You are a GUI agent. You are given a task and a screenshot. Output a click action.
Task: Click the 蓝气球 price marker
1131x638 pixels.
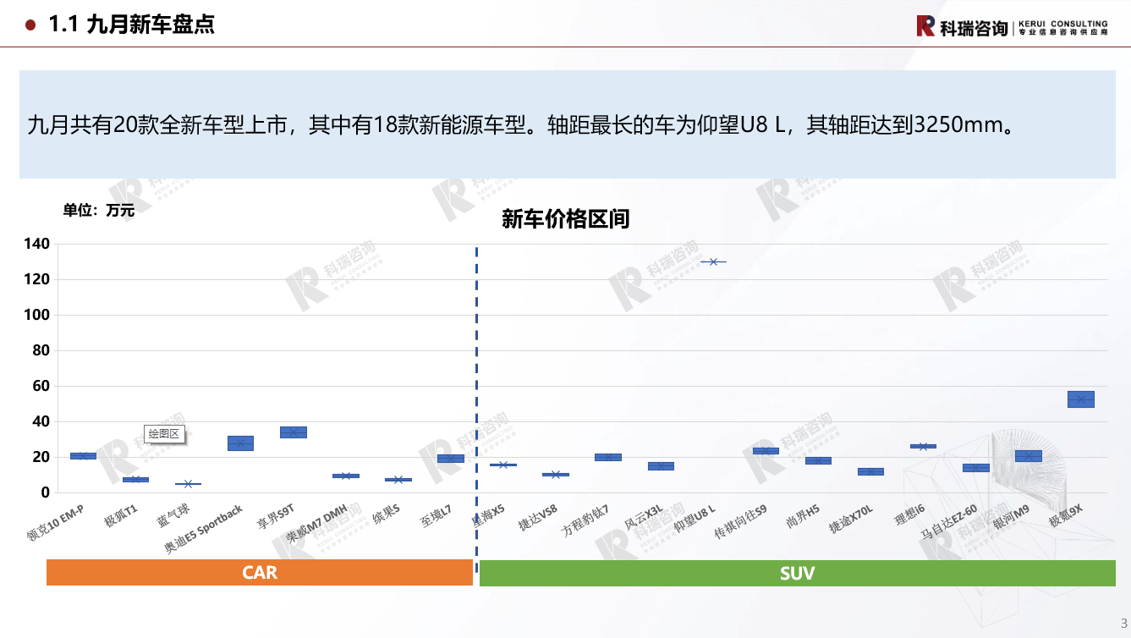tap(188, 484)
